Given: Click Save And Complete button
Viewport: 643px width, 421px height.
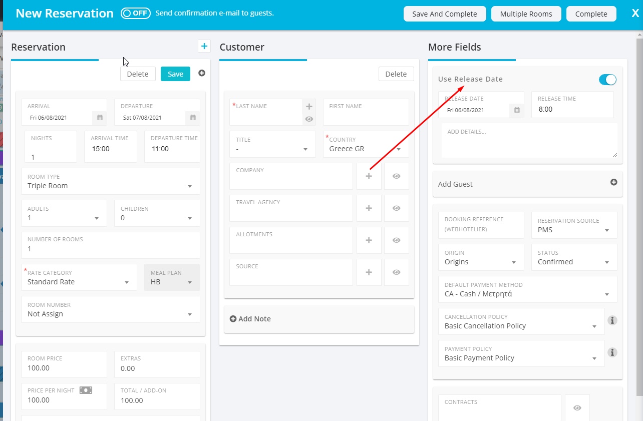Looking at the screenshot, I should tap(445, 14).
